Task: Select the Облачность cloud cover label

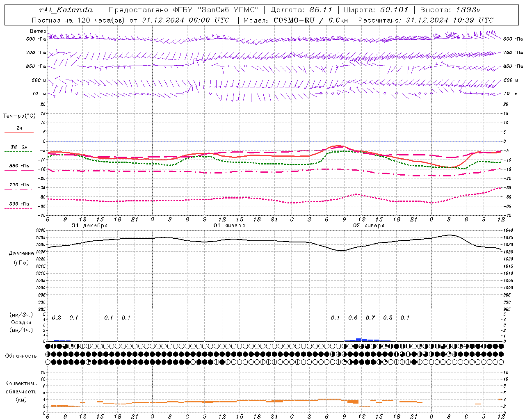Action: (x=21, y=356)
